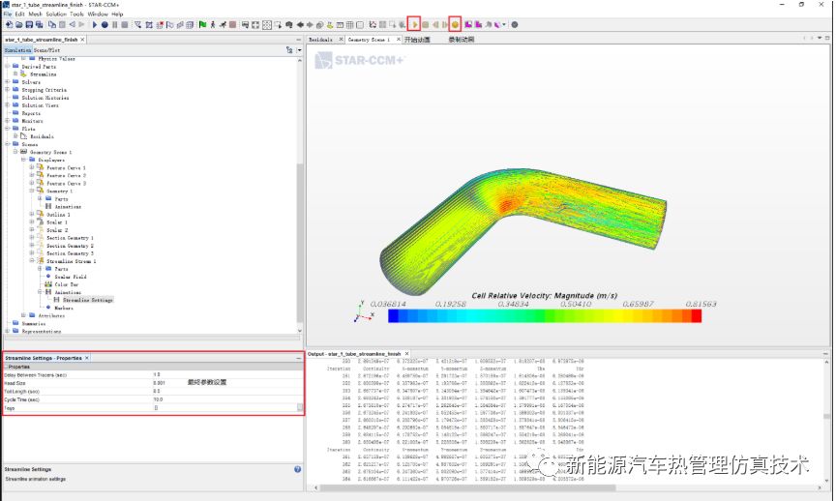Click the first magenta layout icon in toolbar
The width and height of the screenshot is (836, 501).
467,24
